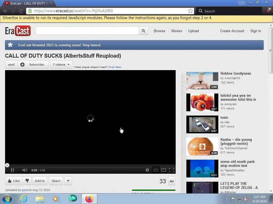
Task: Click the magnifier search button beside EraCast search box
Action: pyautogui.click(x=143, y=31)
